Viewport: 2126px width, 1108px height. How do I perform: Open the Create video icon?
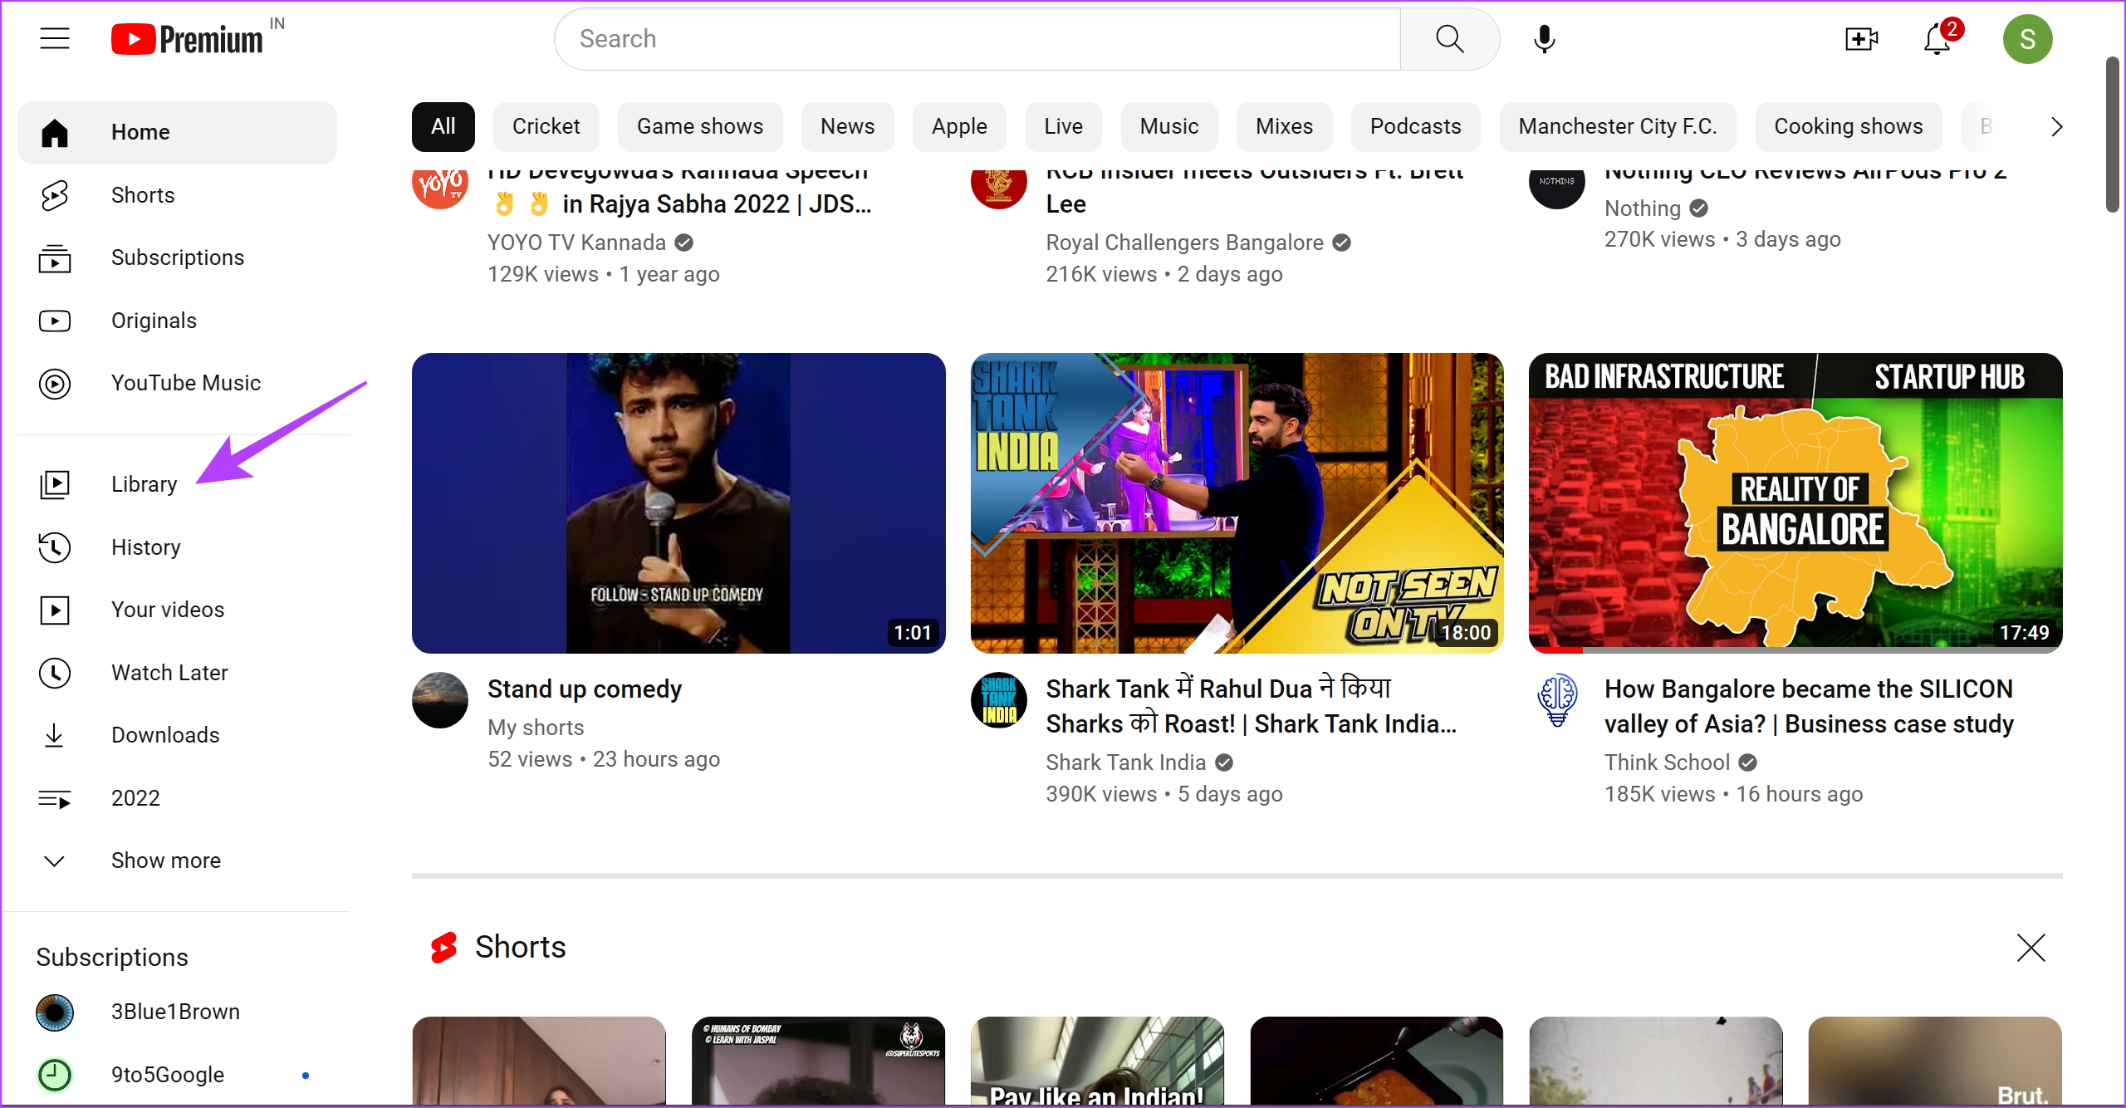(1861, 39)
